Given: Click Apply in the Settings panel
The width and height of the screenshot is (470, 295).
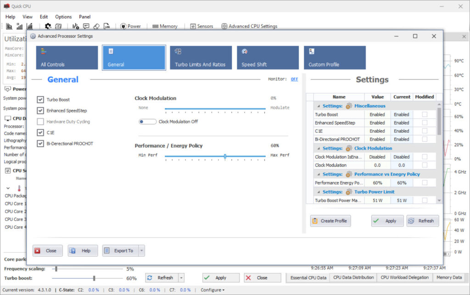Looking at the screenshot, I should tap(387, 221).
